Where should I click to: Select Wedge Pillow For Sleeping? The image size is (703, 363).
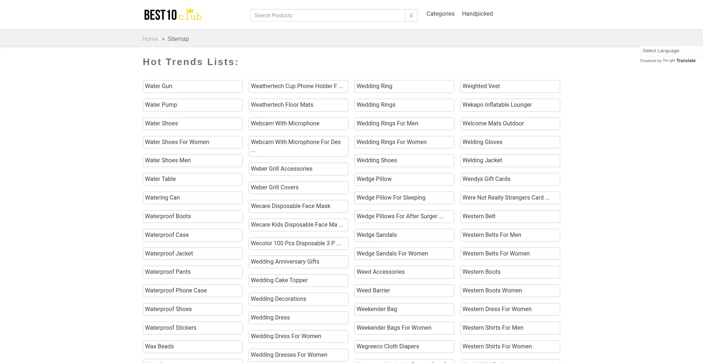pos(404,198)
